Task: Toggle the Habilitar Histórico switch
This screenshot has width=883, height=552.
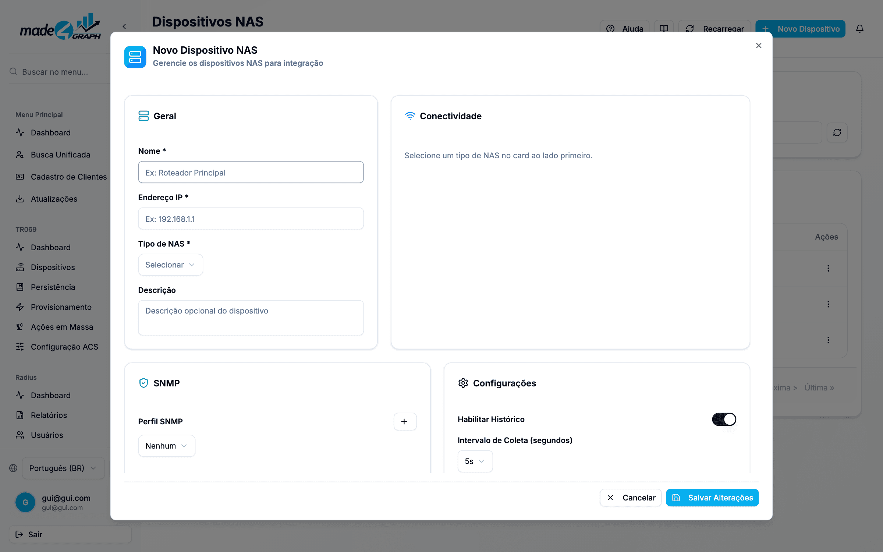Action: click(x=724, y=419)
